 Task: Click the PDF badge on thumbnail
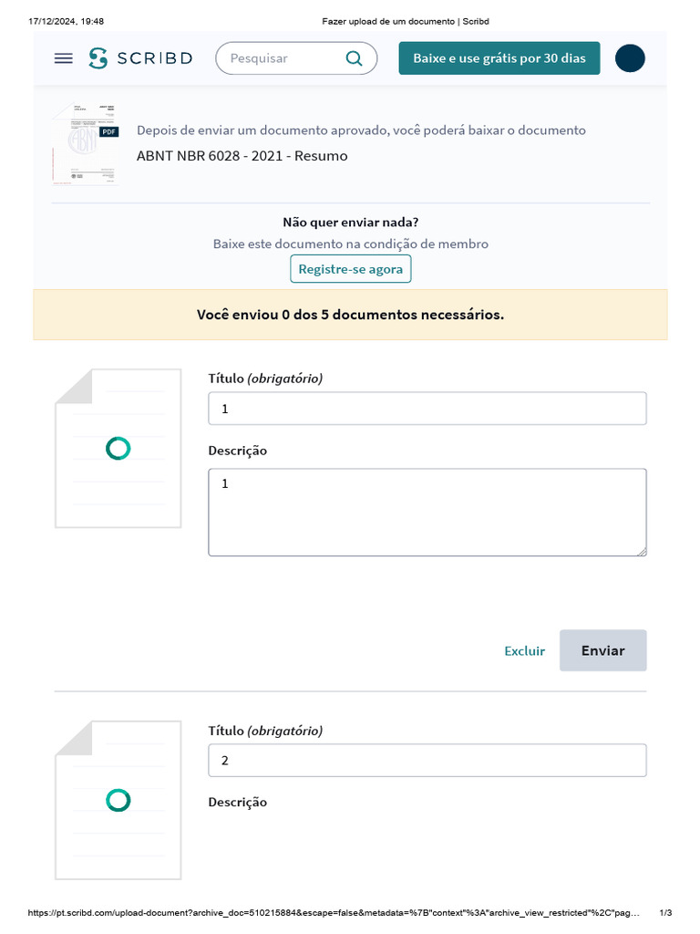pyautogui.click(x=108, y=132)
